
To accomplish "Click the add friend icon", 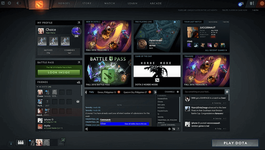I will [x=78, y=82].
